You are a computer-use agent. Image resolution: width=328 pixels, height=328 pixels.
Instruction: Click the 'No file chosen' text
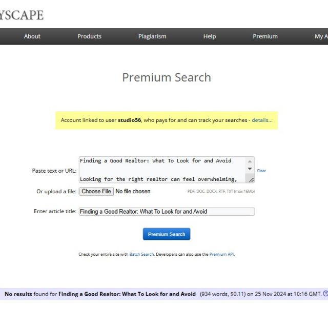[x=133, y=191]
